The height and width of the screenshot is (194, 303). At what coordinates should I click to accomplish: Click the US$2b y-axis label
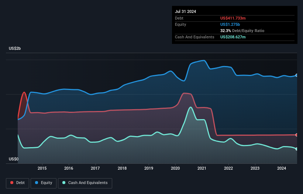[x=15, y=48]
